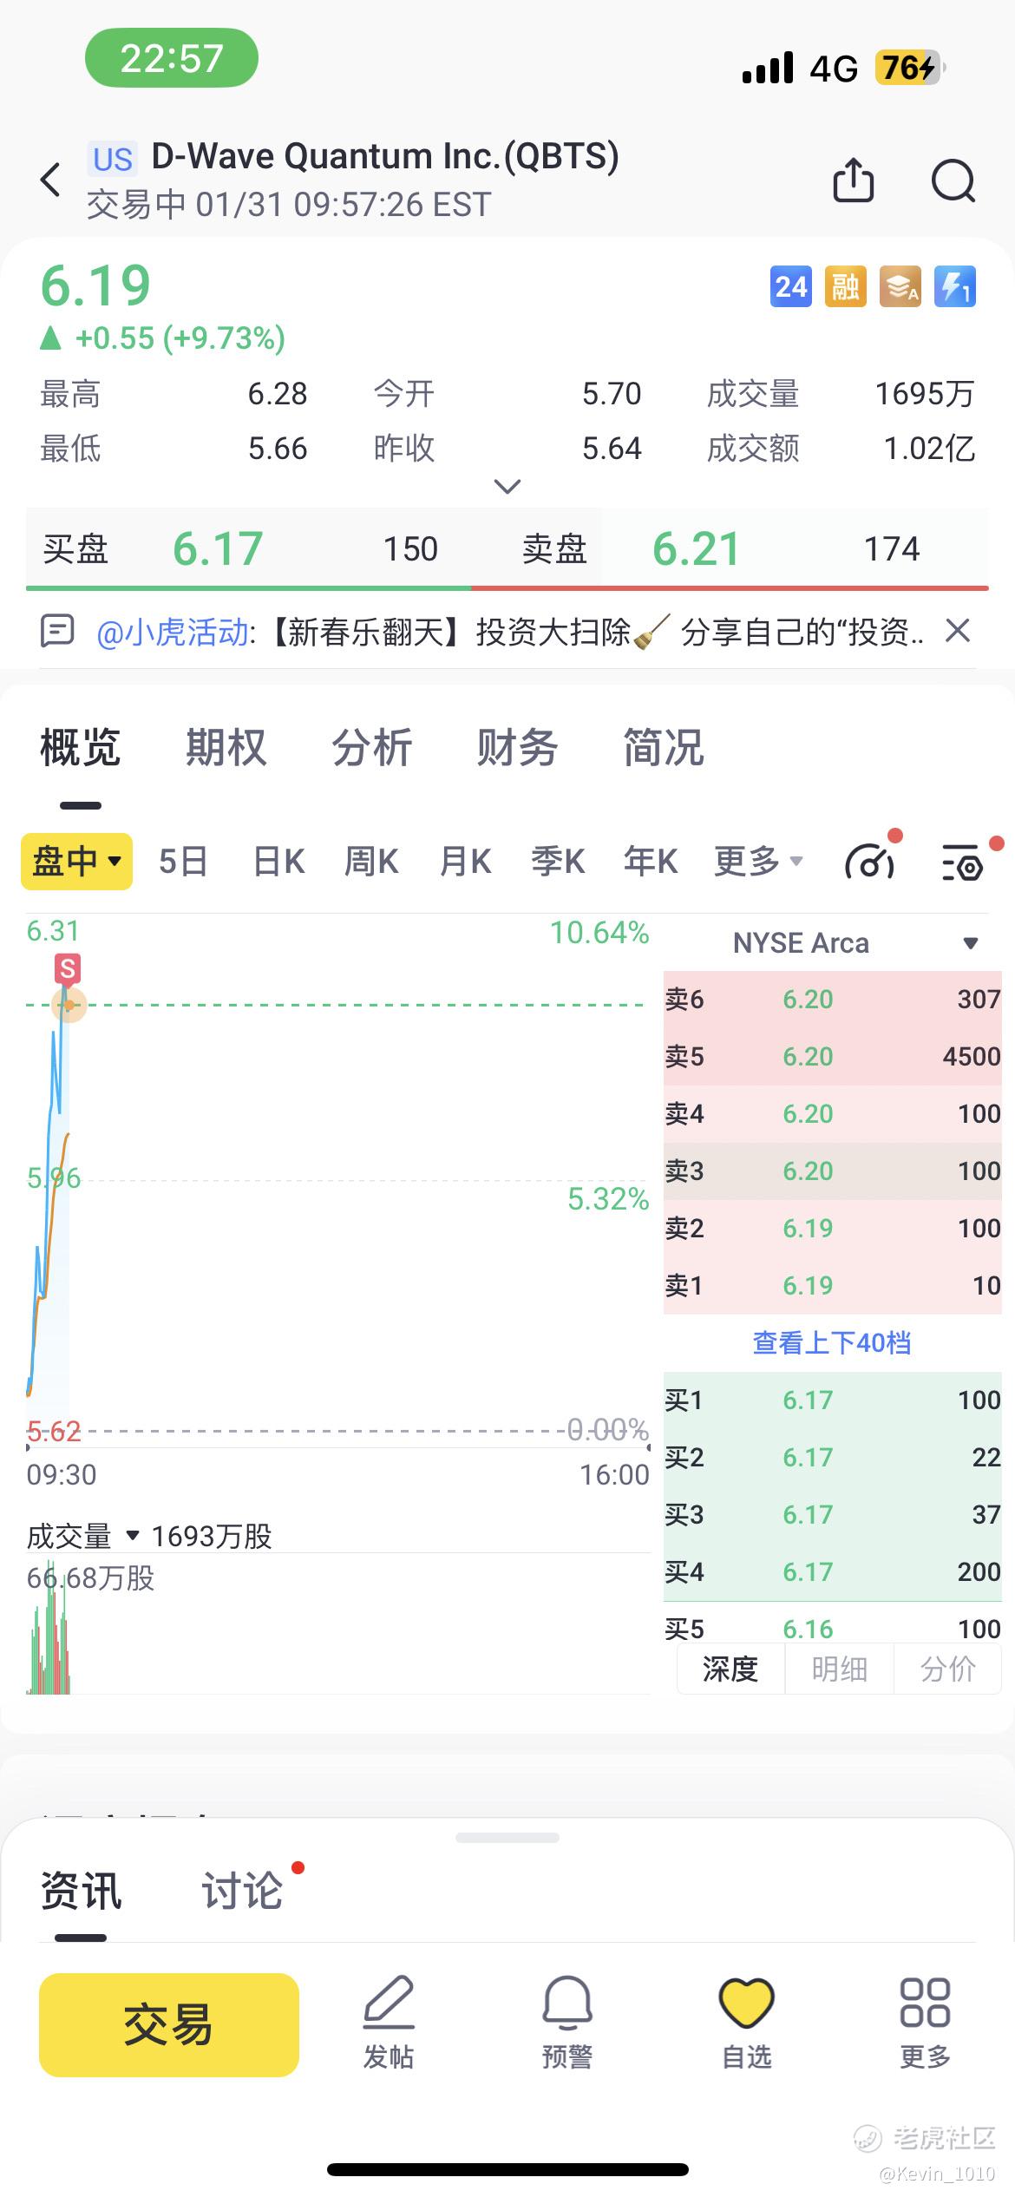The image size is (1015, 2197).
Task: Tap the blue 24-hour trading badge
Action: pyautogui.click(x=791, y=286)
